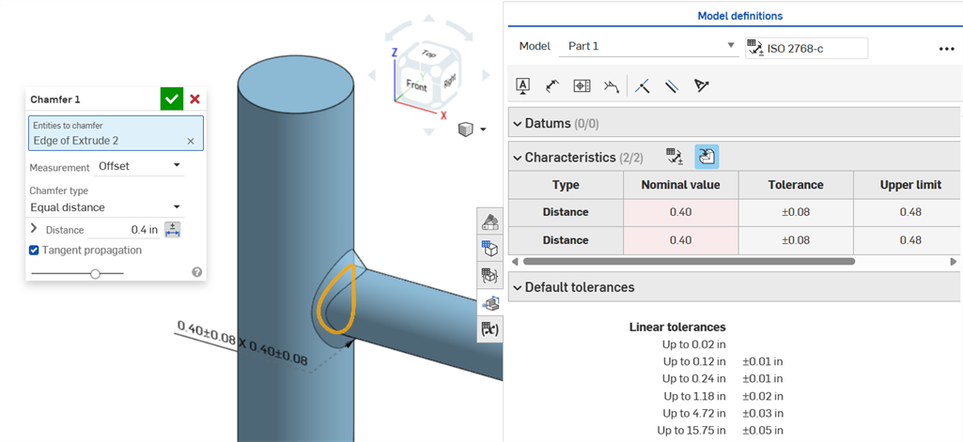Click the Linear tolerances heading

click(677, 328)
